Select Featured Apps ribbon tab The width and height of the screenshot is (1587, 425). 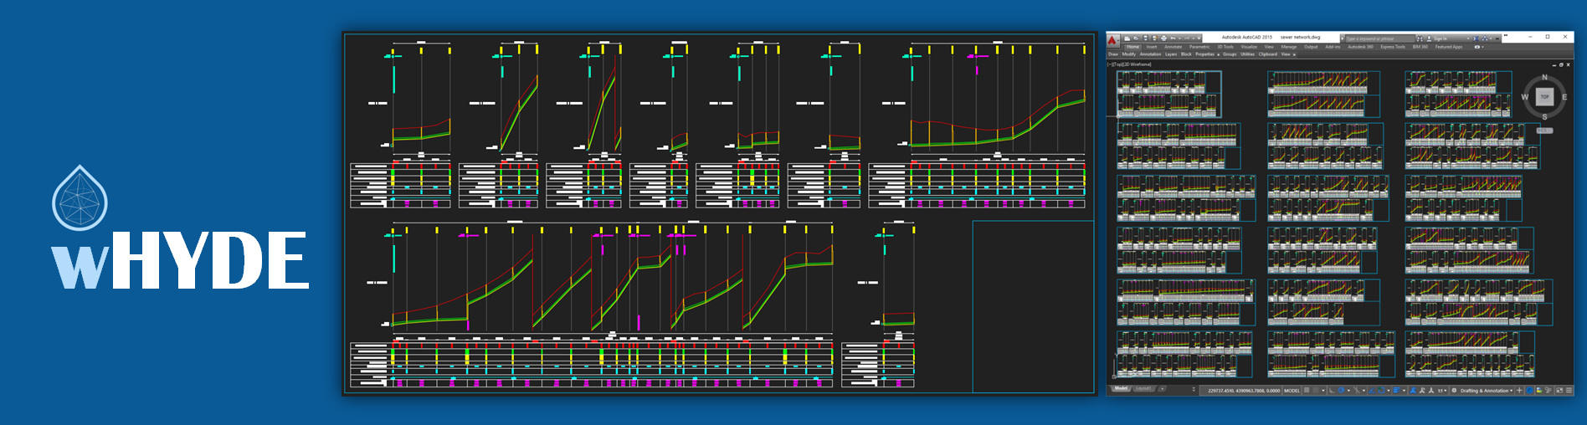[1449, 47]
